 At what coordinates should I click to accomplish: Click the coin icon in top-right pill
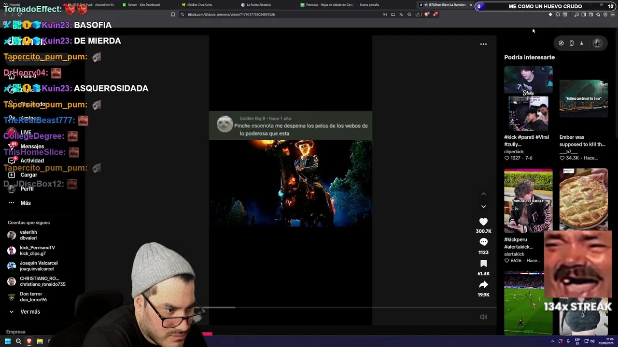coord(561,43)
